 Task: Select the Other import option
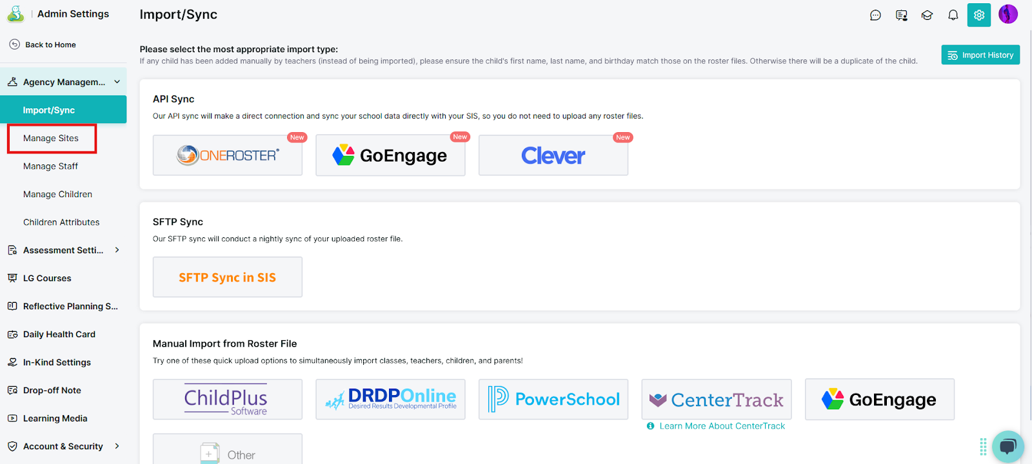coord(228,449)
